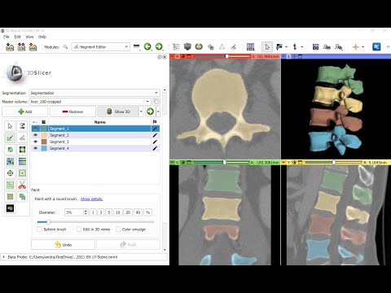Open the Help menu

tap(42, 37)
